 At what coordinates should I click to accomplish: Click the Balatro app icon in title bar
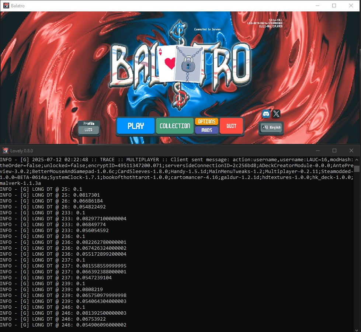6,6
